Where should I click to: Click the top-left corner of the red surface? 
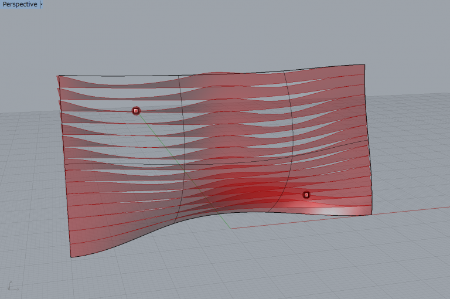[58, 76]
